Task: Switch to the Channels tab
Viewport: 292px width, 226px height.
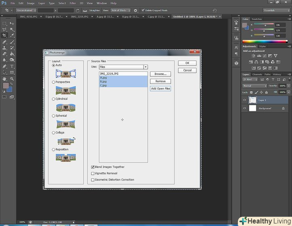Action: [257, 74]
